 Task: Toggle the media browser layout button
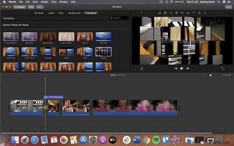tap(31, 7)
